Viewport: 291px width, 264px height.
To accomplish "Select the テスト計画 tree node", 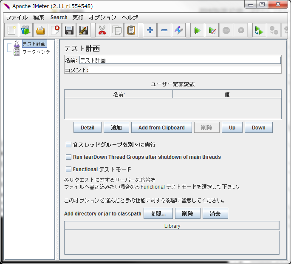I will pyautogui.click(x=34, y=43).
